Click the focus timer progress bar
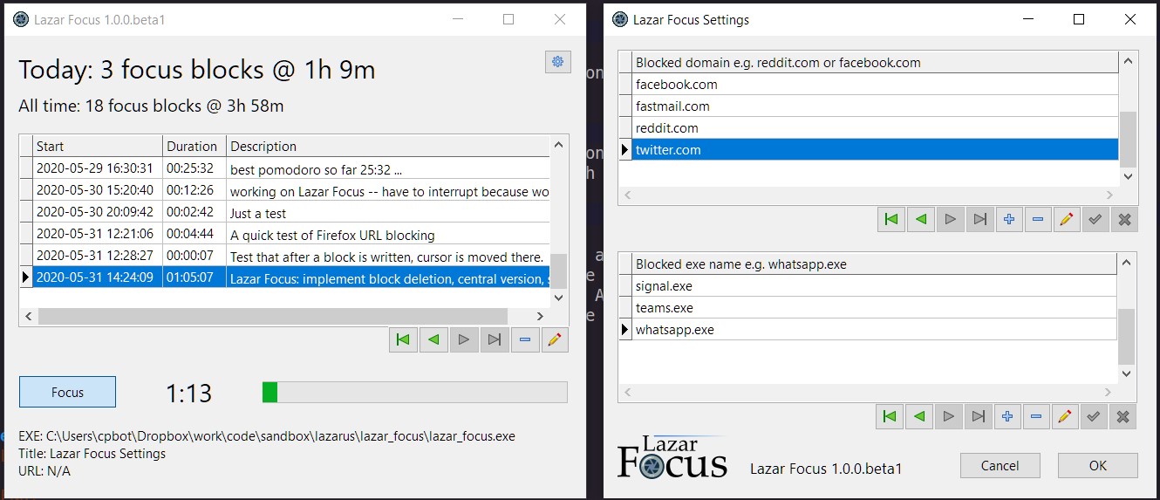Viewport: 1160px width, 500px height. (x=414, y=392)
